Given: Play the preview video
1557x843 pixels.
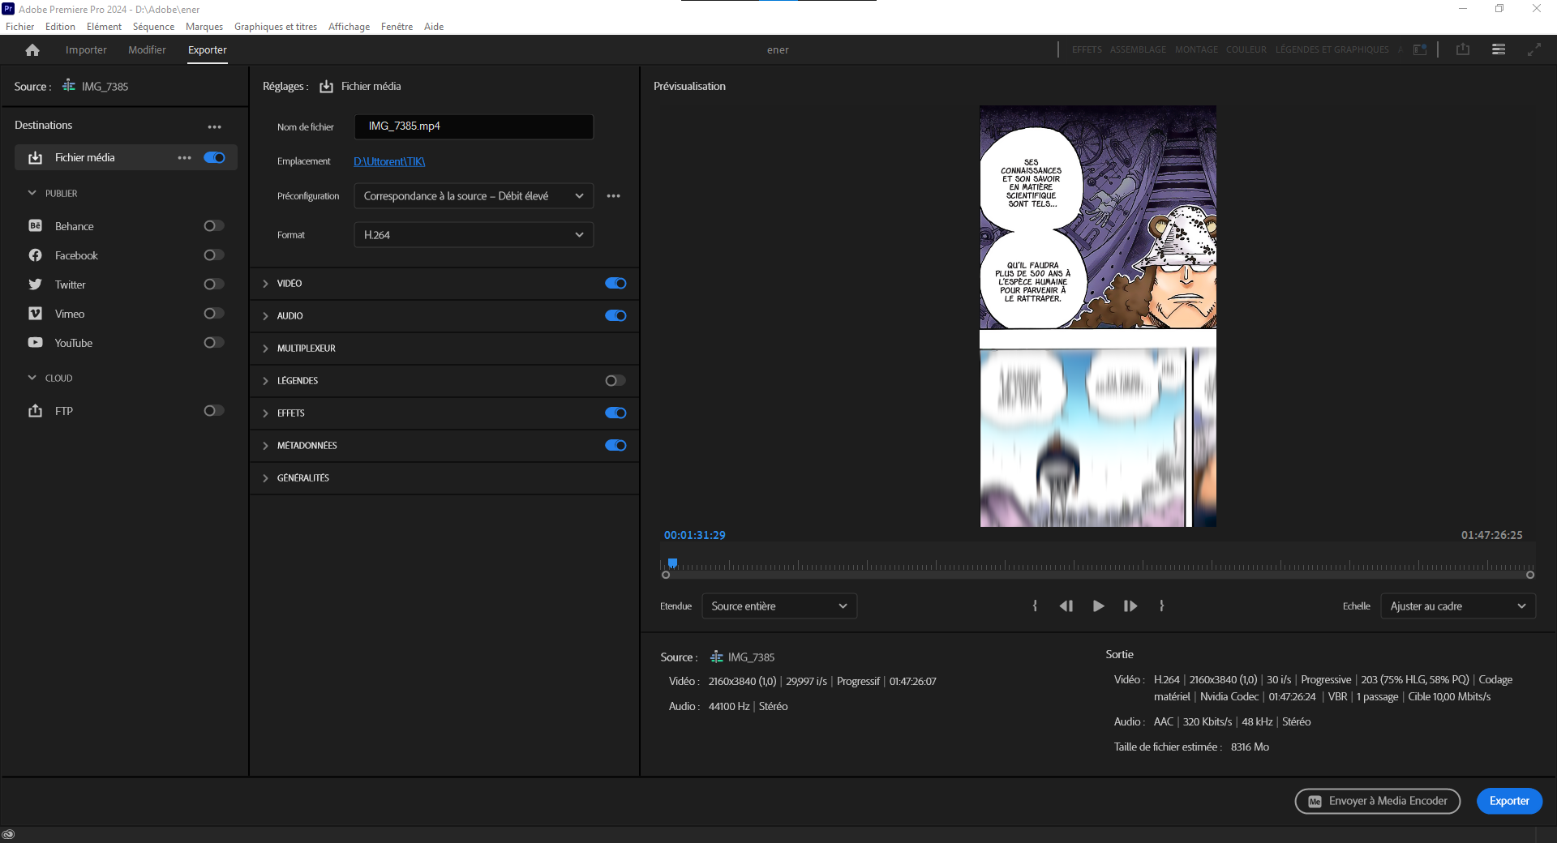Looking at the screenshot, I should pos(1099,606).
